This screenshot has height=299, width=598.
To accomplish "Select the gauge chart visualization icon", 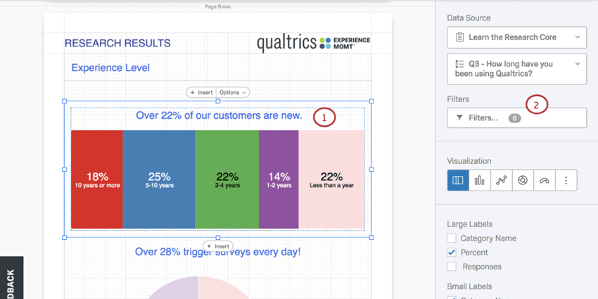I will click(x=544, y=180).
